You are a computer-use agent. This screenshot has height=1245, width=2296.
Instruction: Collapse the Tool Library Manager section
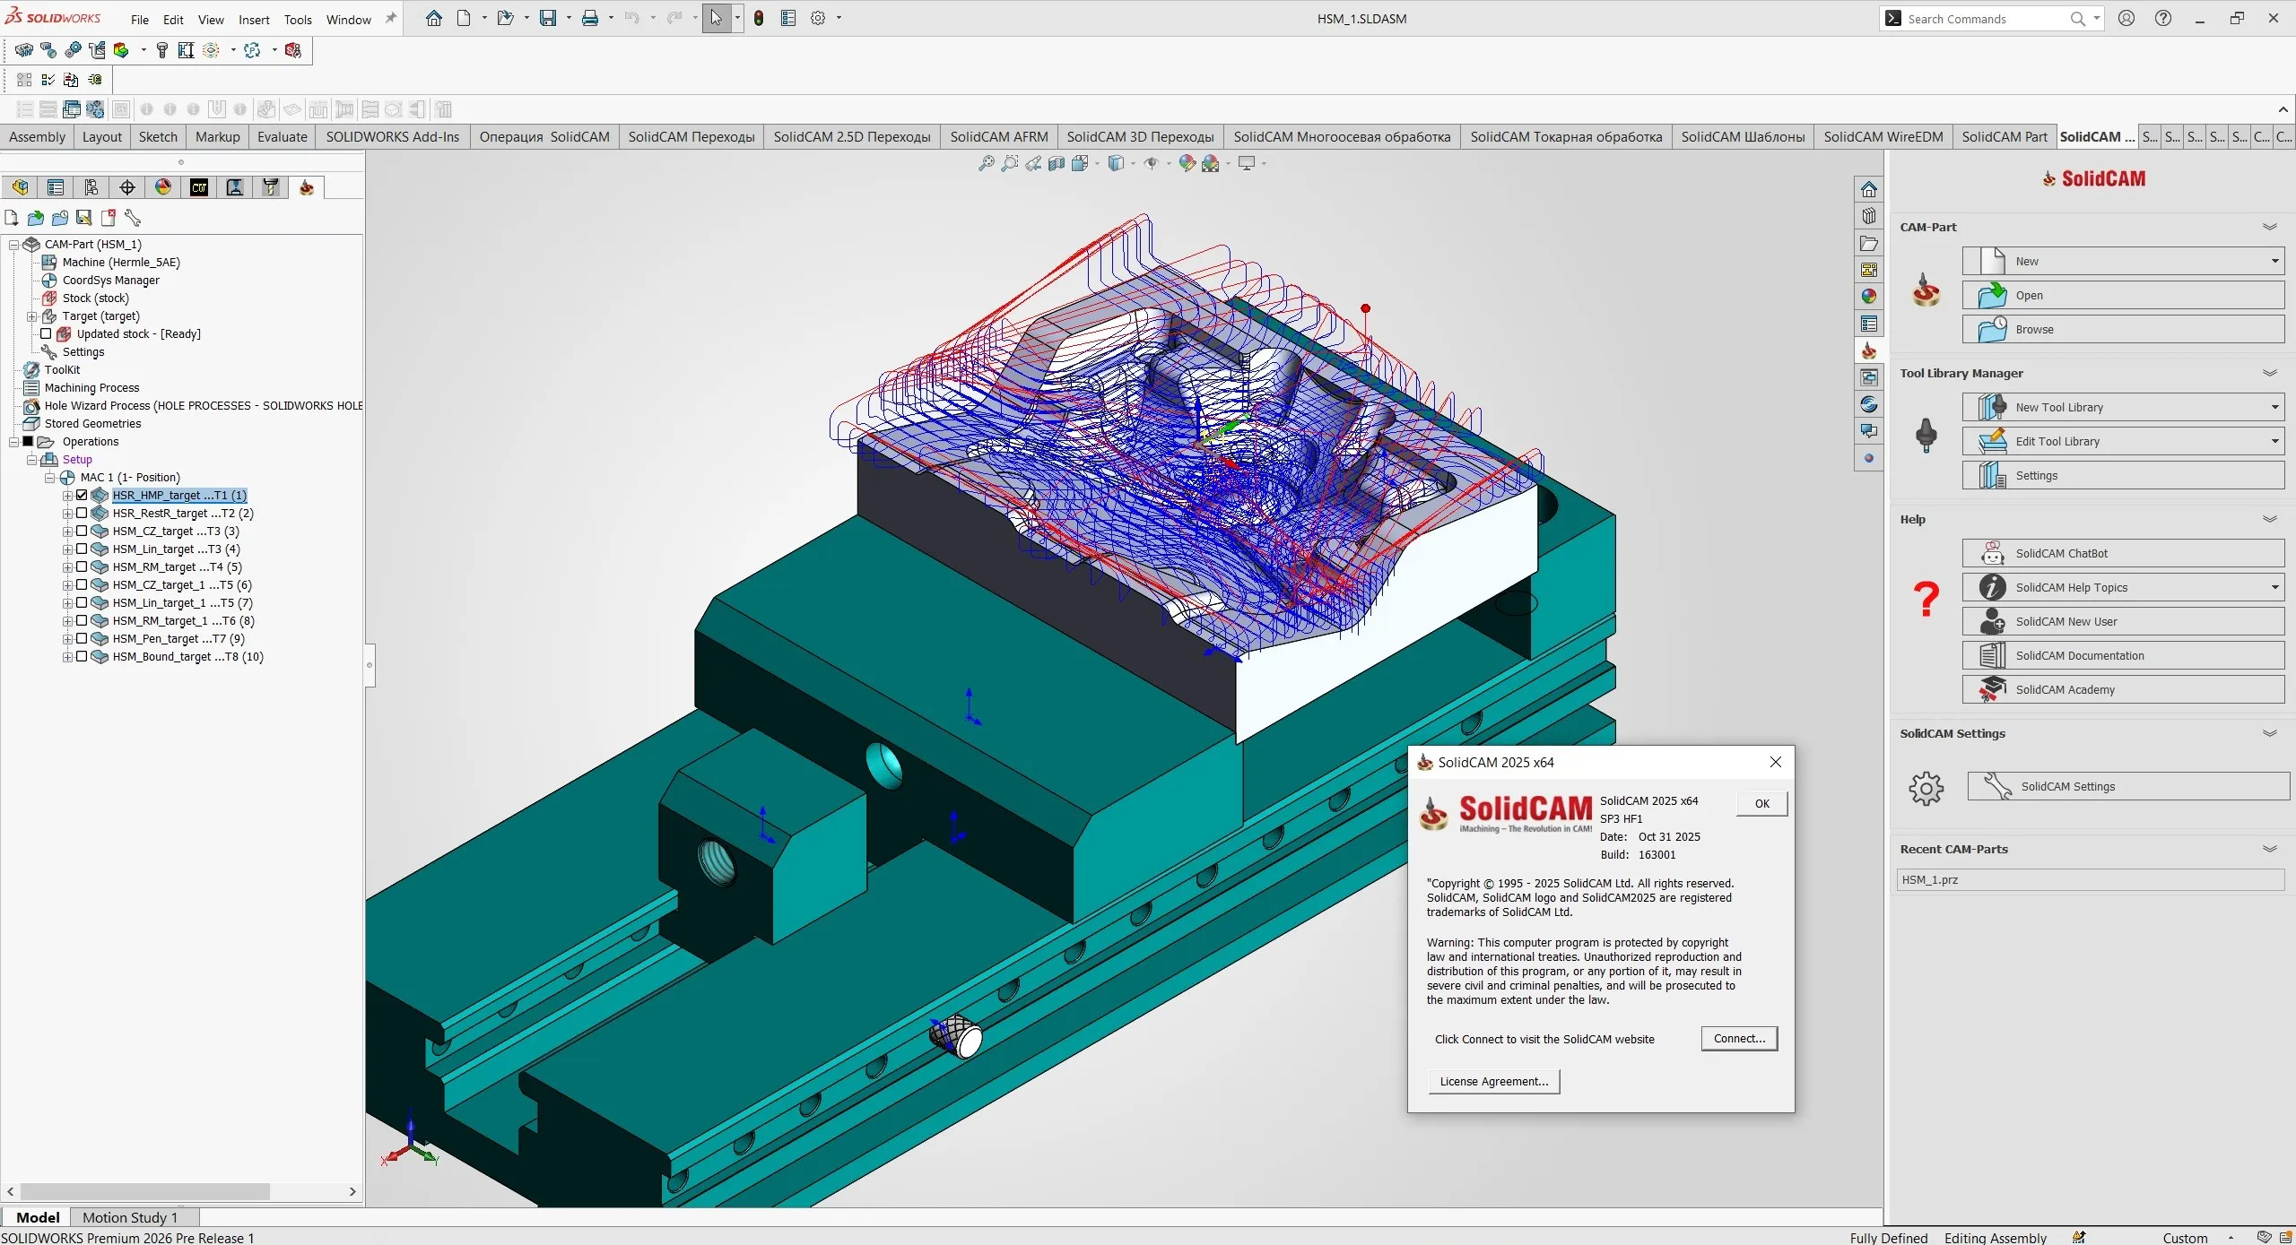pos(2270,372)
